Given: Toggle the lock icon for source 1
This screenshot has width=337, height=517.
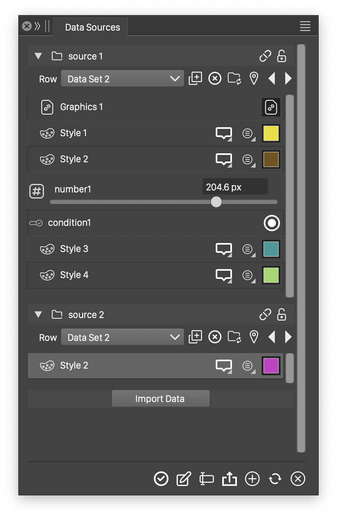Looking at the screenshot, I should click(281, 56).
